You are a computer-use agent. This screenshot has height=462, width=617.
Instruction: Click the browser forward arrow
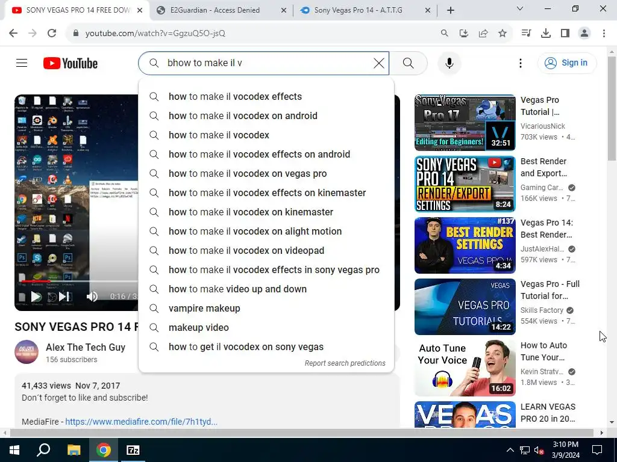33,34
